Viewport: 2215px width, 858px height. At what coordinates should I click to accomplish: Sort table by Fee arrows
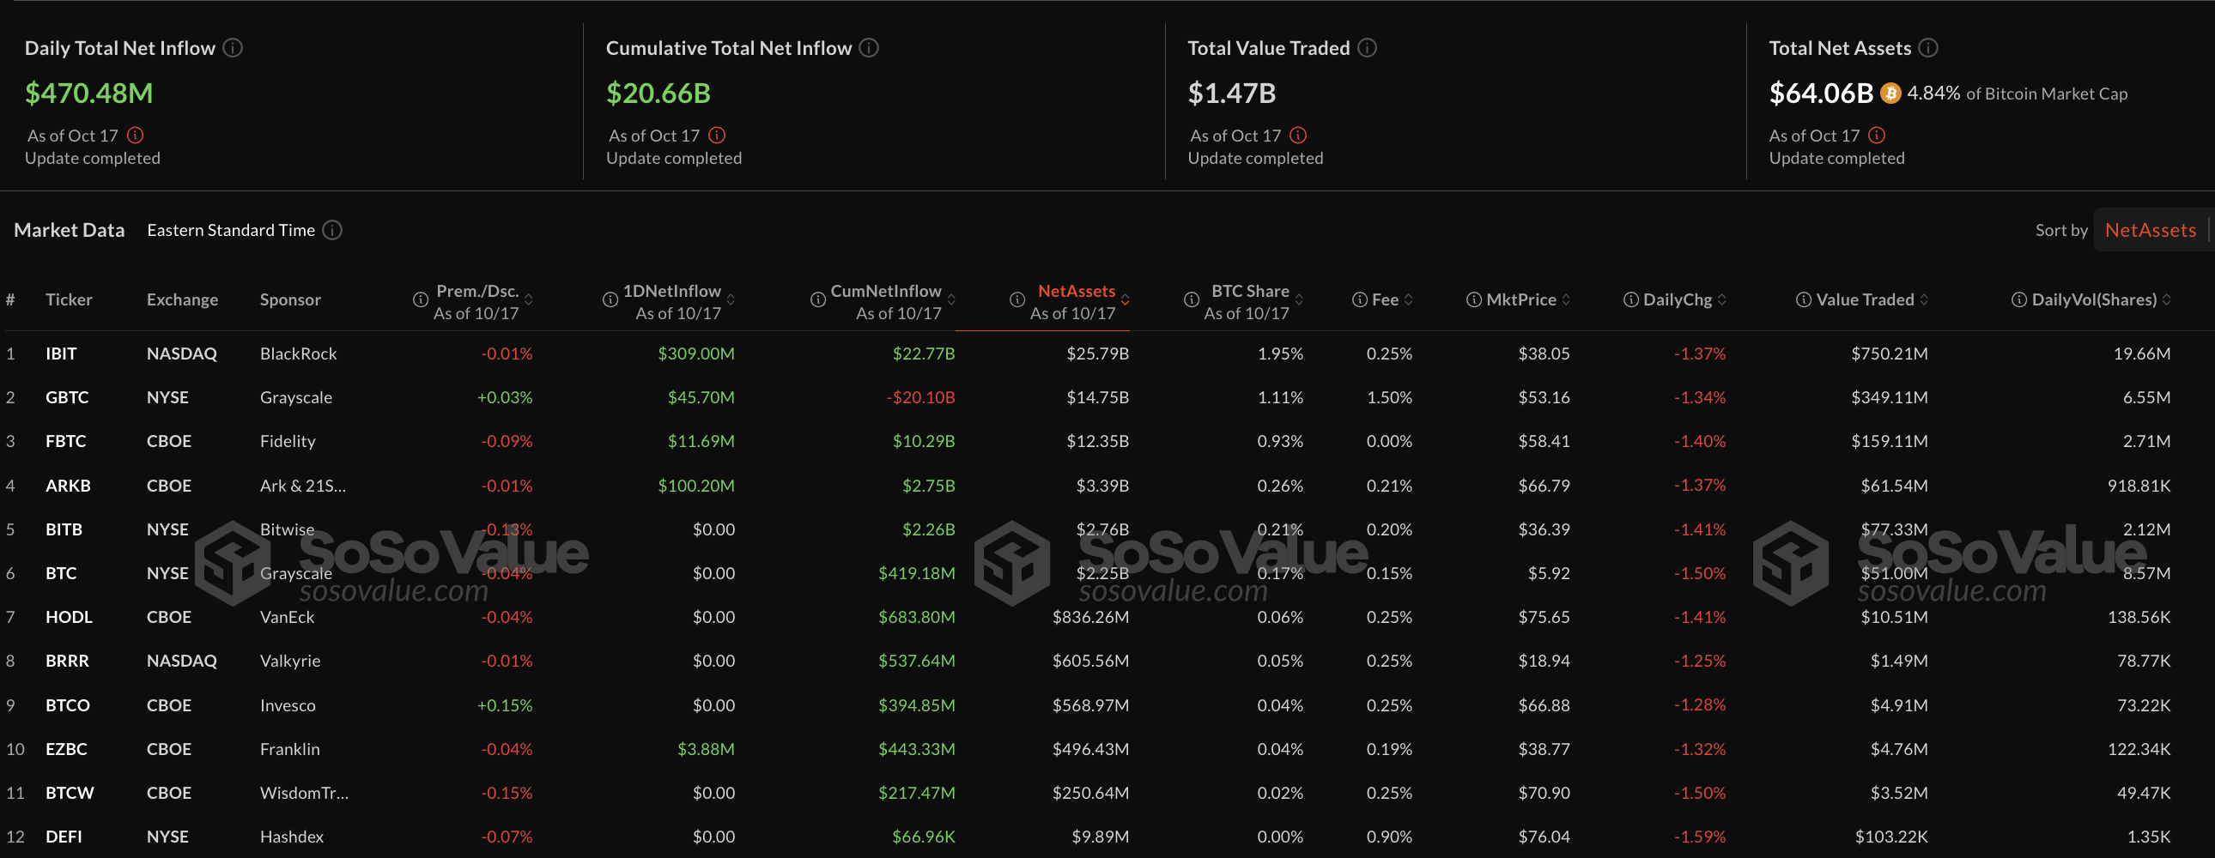[1409, 299]
